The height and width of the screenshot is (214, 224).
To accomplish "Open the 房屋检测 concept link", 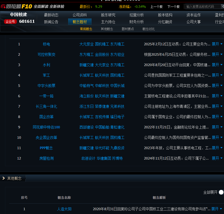I will [x=47, y=158].
